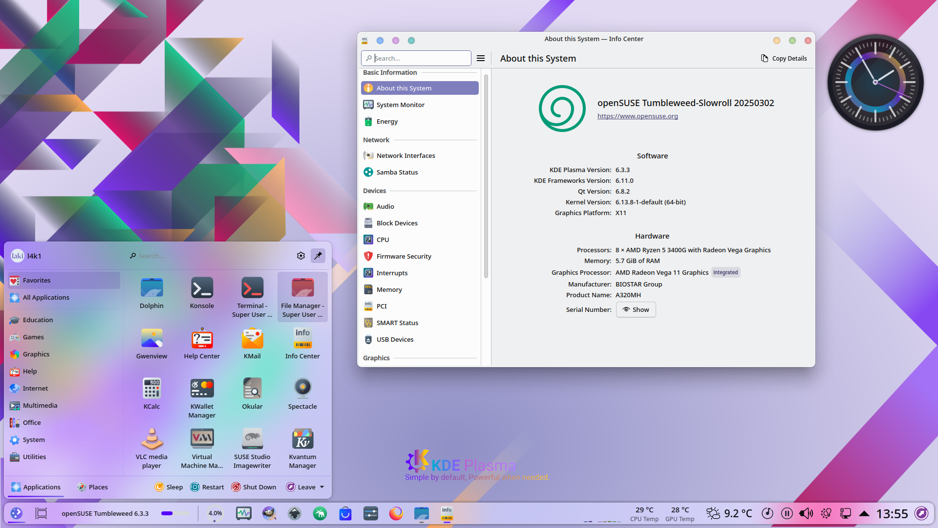The height and width of the screenshot is (528, 938).
Task: Switch to the Applications tab
Action: [x=36, y=487]
